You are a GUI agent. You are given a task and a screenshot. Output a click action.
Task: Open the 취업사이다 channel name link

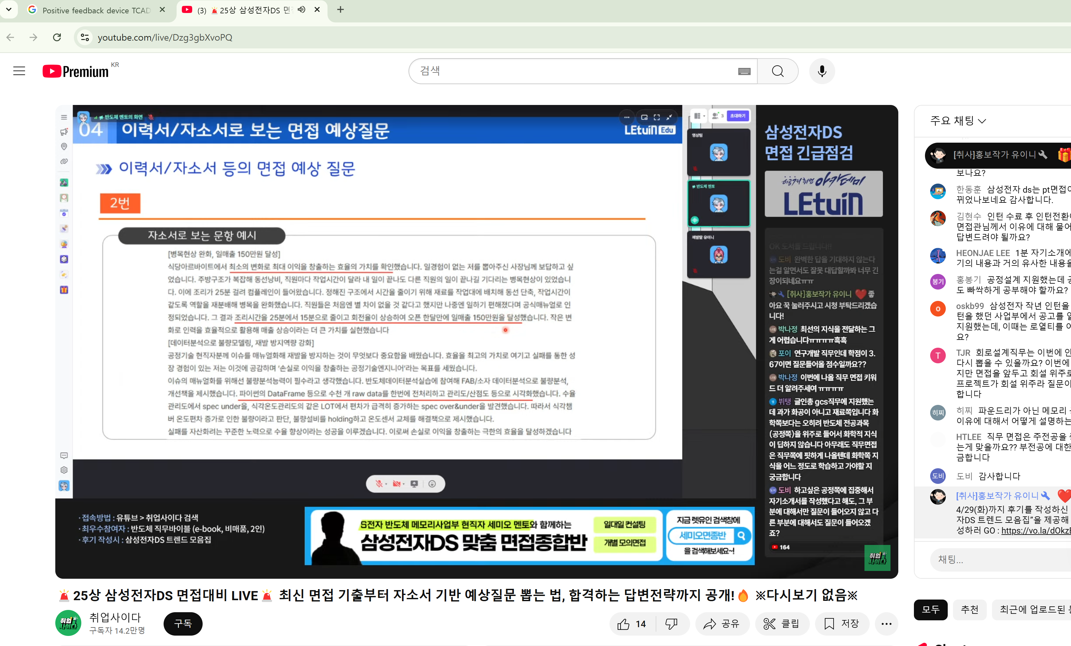(x=115, y=617)
